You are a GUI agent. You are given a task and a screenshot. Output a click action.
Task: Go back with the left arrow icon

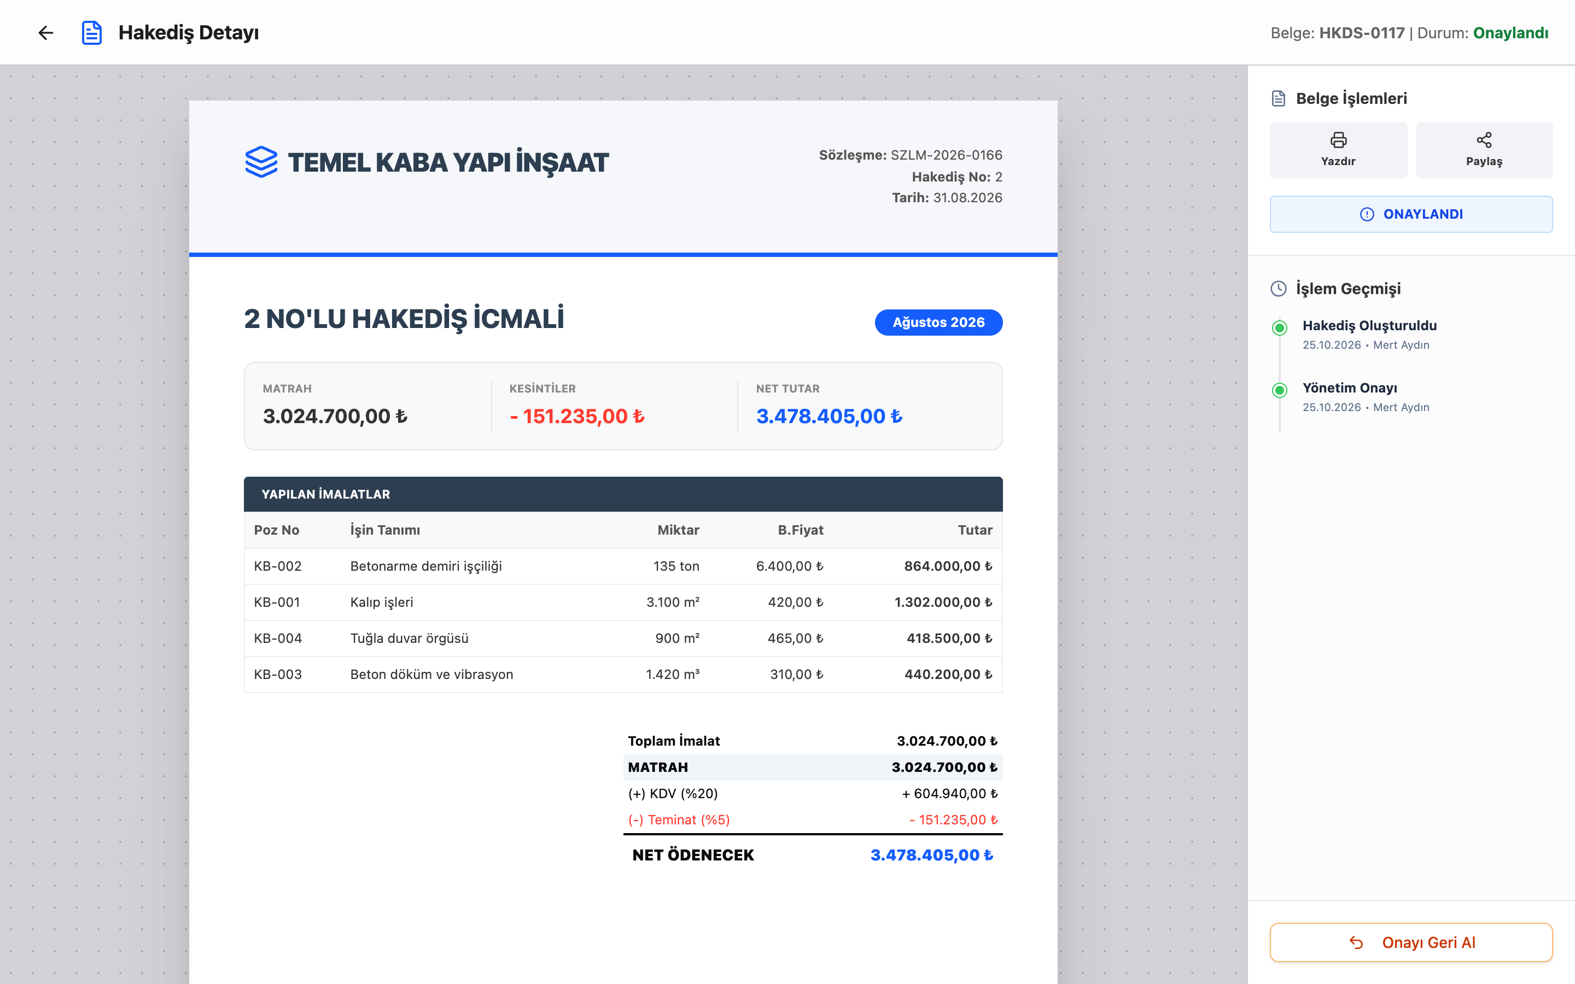click(45, 33)
